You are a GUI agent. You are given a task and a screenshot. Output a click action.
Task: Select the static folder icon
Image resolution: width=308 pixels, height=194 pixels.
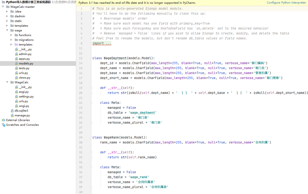12,21
